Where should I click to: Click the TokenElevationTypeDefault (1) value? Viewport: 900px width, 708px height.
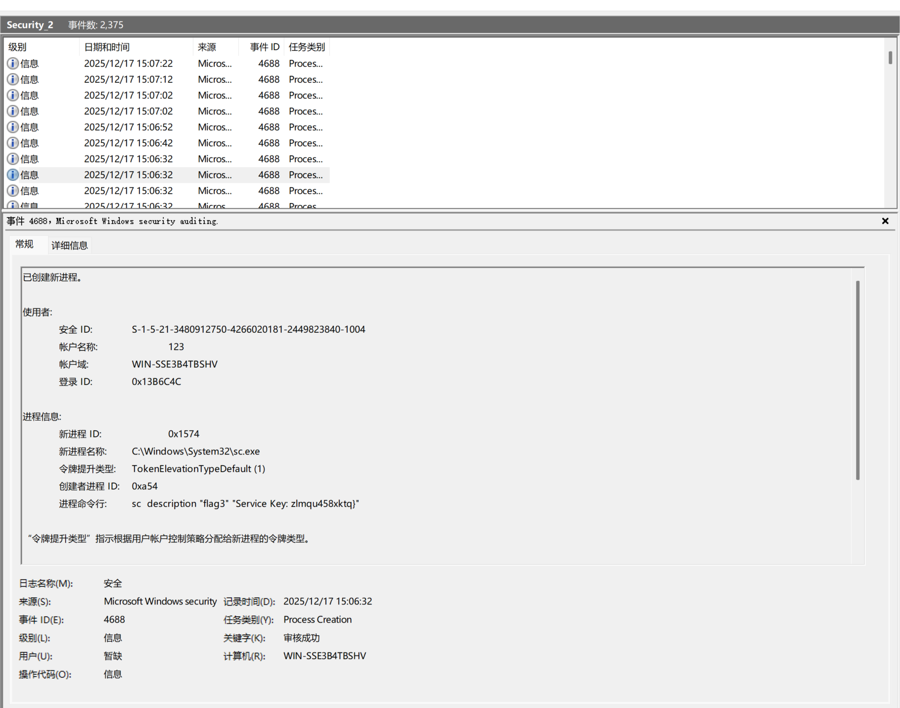pos(199,469)
